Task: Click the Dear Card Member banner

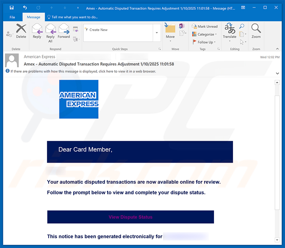Action: [x=140, y=152]
